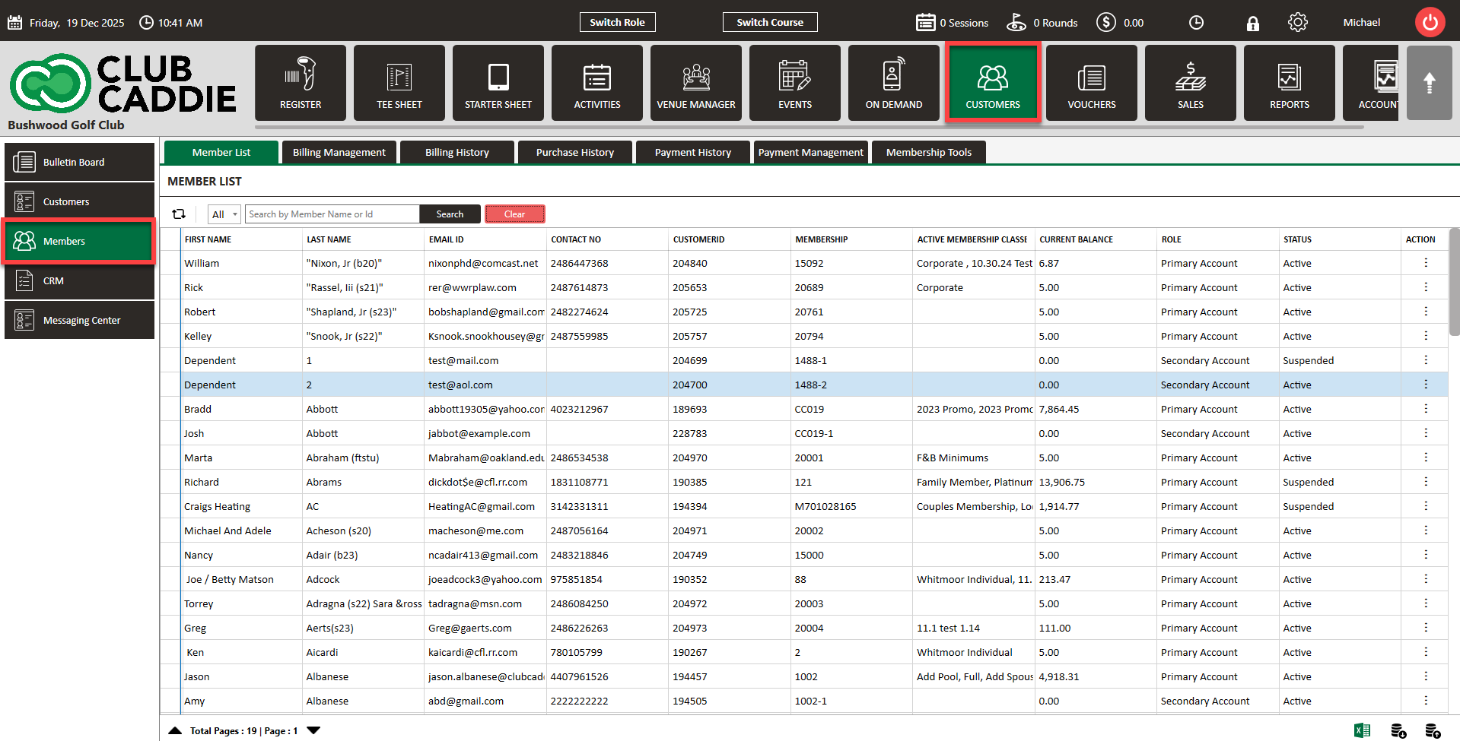Click the refresh member list icon

click(x=179, y=214)
